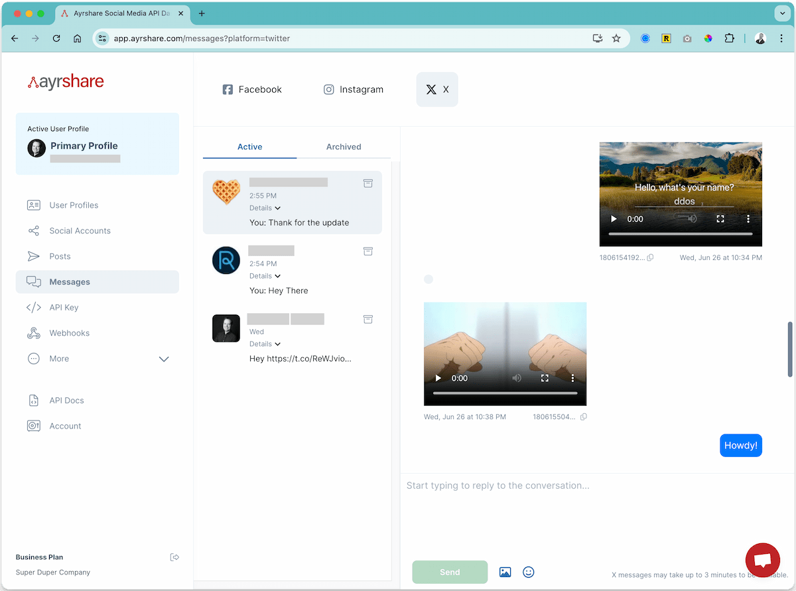Click the conversation pane scrollbar
The height and width of the screenshot is (591, 796).
pos(789,349)
